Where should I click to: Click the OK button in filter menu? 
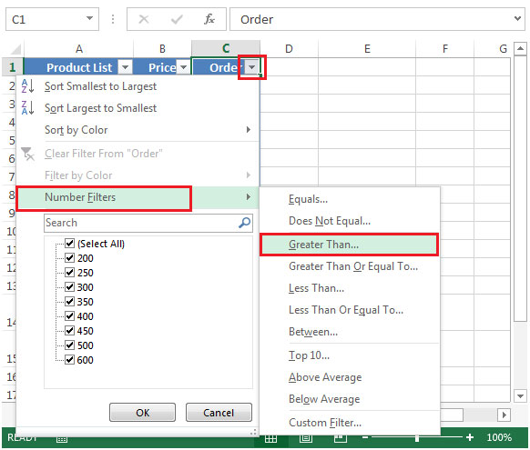(x=142, y=412)
